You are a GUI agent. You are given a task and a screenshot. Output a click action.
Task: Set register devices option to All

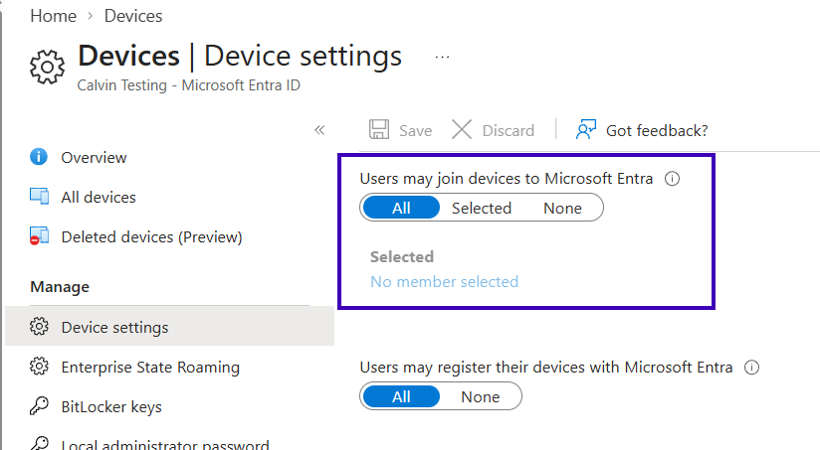[401, 396]
